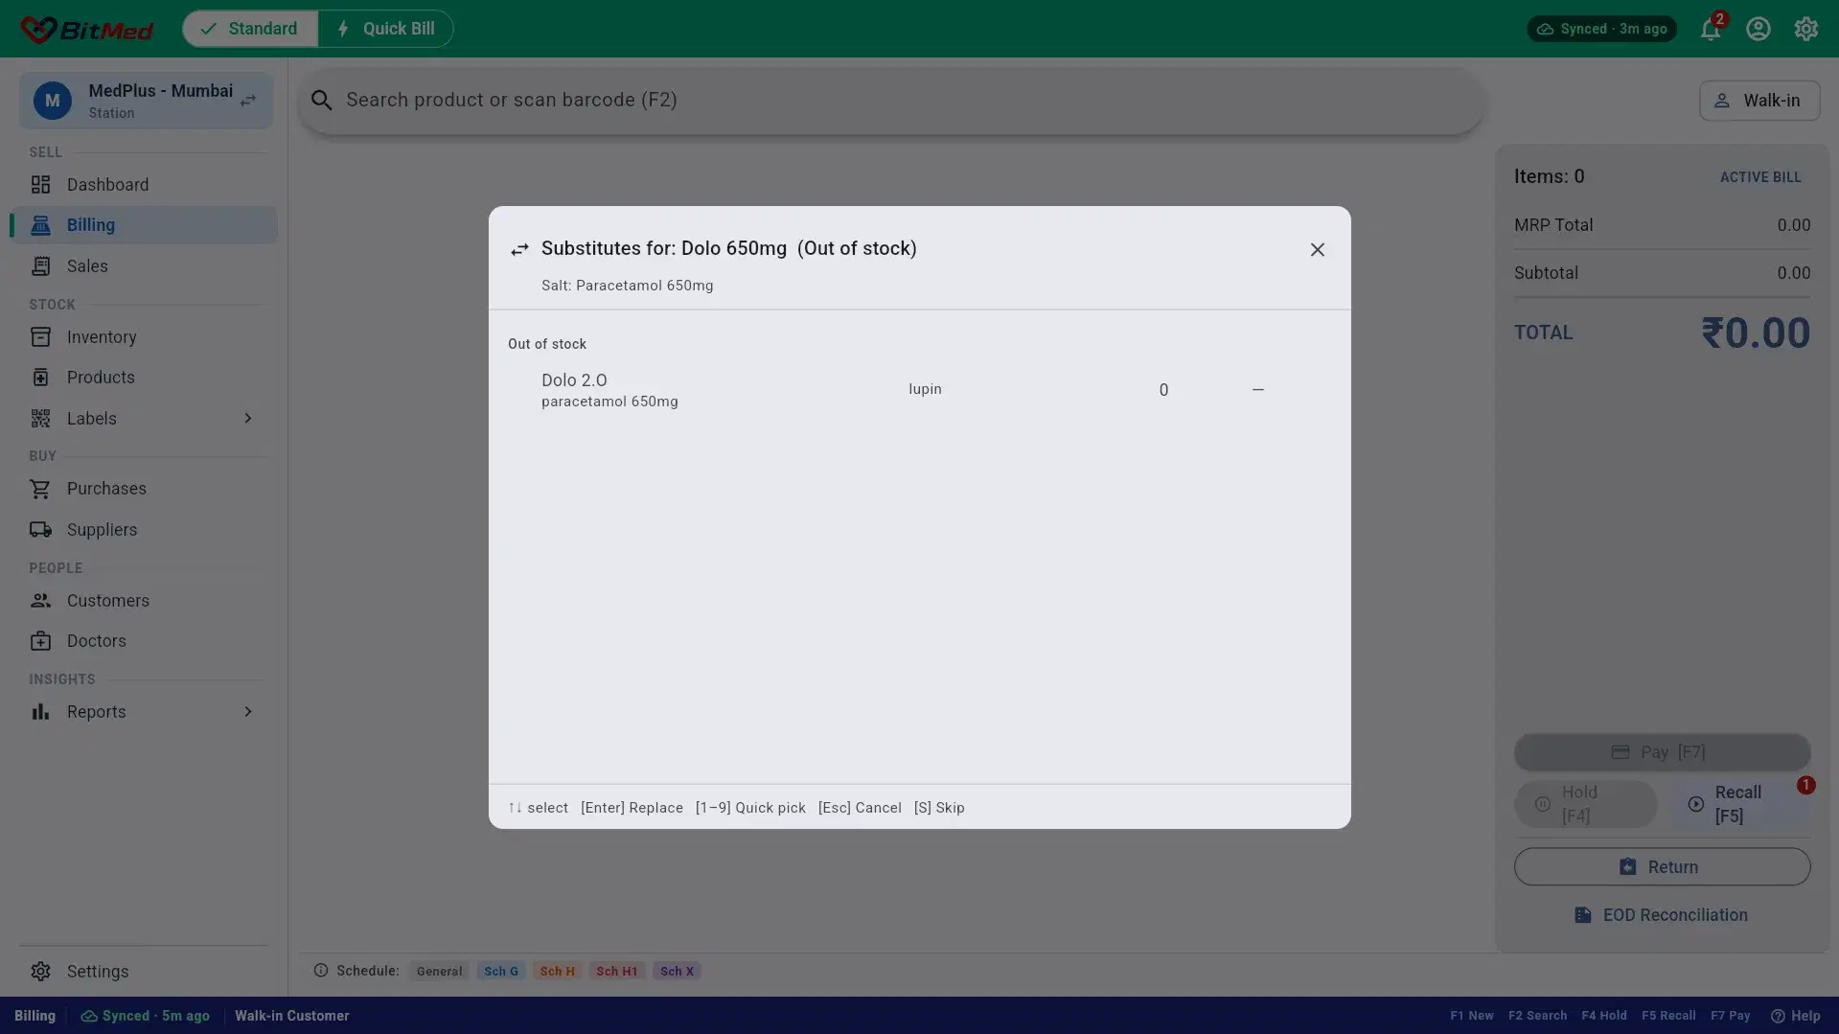Click the [Enter] Replace hint in dialog
1839x1034 pixels.
coord(632,808)
